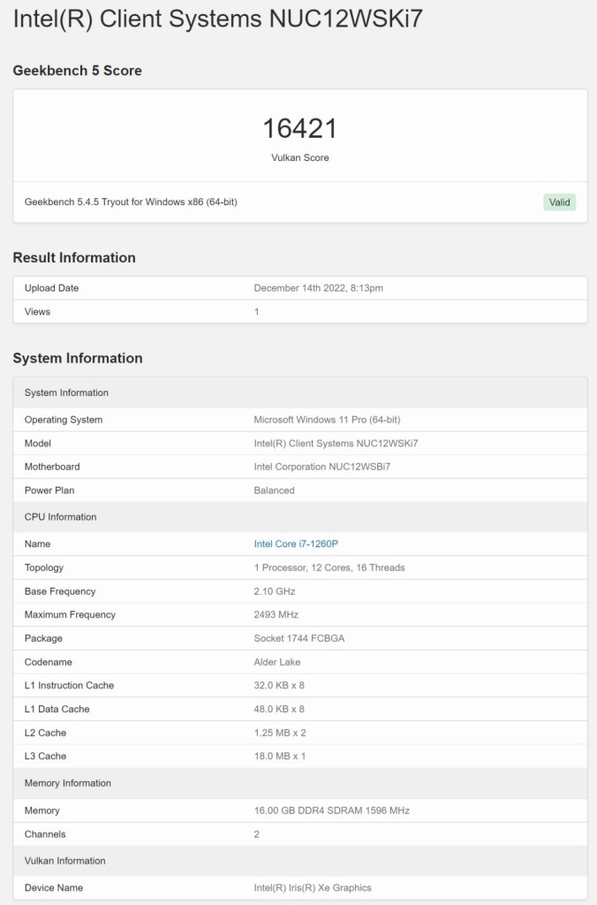
Task: Click the L3 Cache label
Action: click(x=45, y=757)
